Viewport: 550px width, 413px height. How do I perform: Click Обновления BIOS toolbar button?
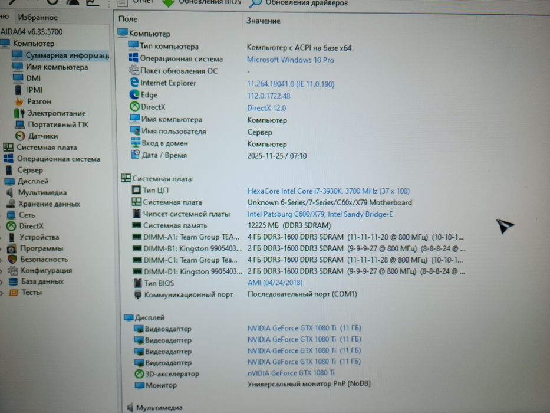point(202,2)
